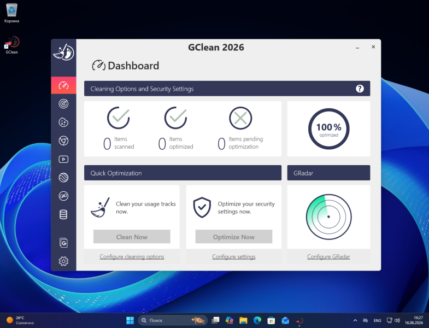Click the Clean Now button

[132, 237]
